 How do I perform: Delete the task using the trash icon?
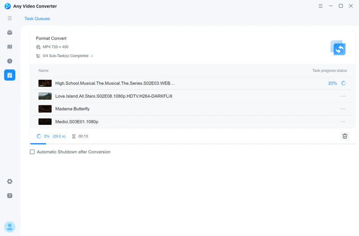tap(345, 136)
